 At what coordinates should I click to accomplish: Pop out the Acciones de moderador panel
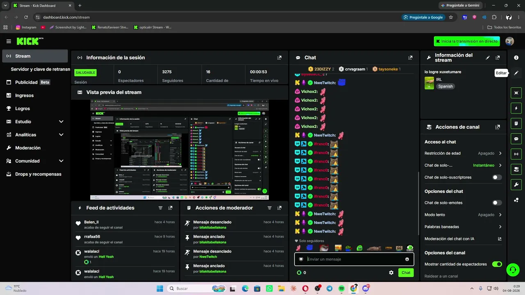coord(279,208)
